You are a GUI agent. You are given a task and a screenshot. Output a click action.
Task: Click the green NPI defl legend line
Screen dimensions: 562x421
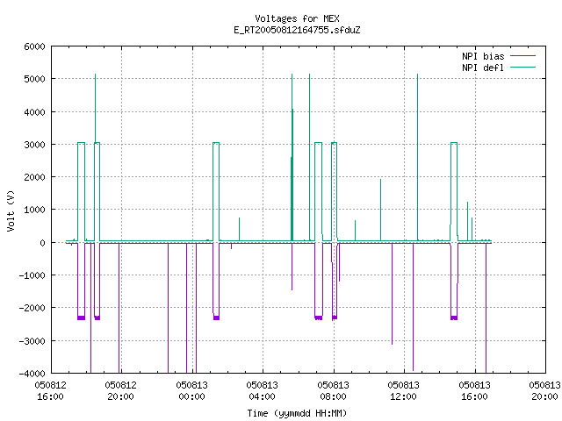click(x=523, y=67)
